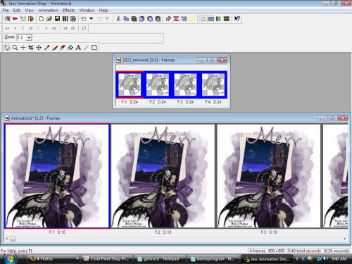Open the Effects menu
This screenshot has width=352, height=264.
[68, 11]
